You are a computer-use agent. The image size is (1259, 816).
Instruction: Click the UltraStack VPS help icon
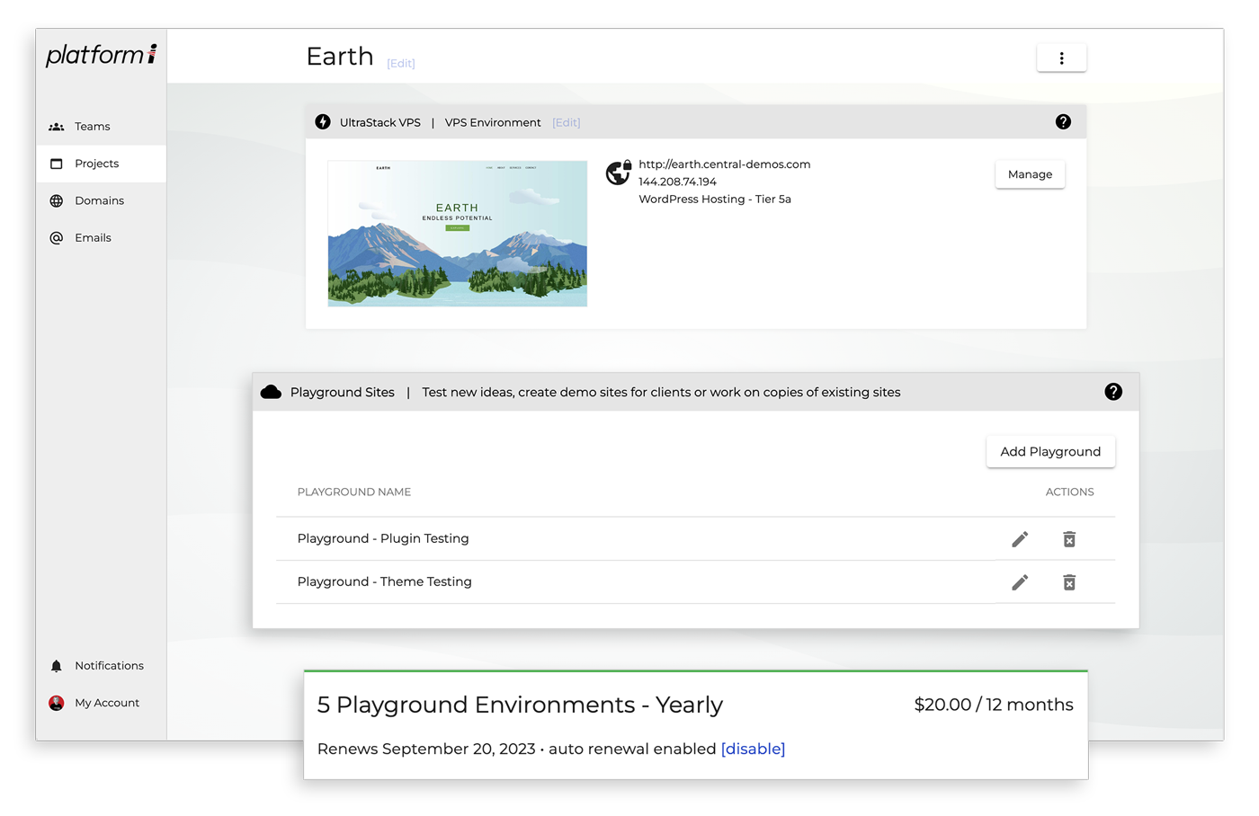tap(1063, 122)
